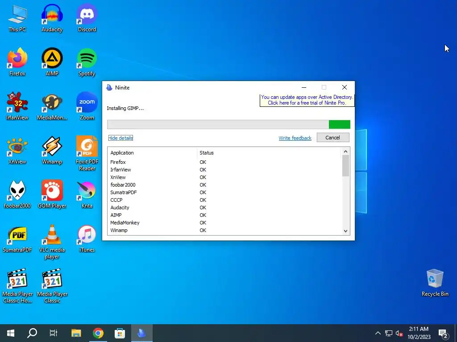Open Task View from the taskbar
The image size is (457, 342).
click(54, 333)
